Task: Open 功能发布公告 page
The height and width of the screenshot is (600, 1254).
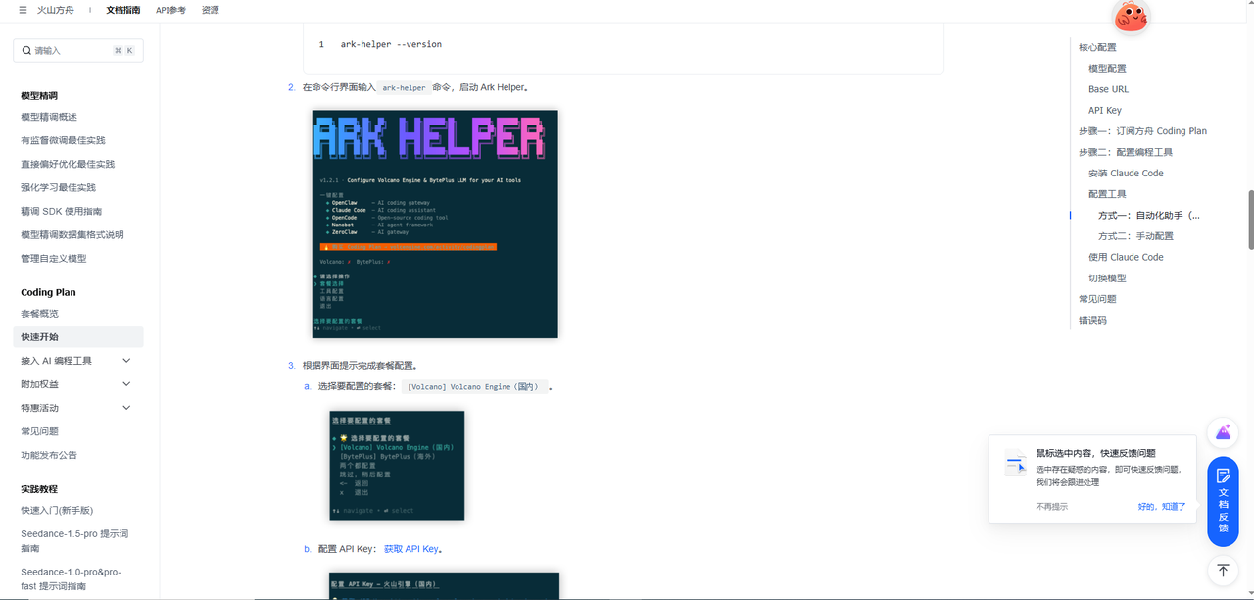Action: coord(49,455)
